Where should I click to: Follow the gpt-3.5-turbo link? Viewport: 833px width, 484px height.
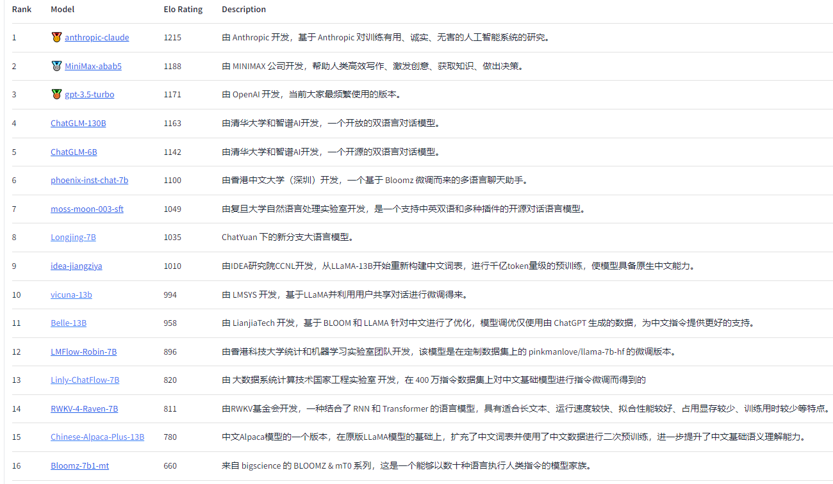(x=90, y=94)
